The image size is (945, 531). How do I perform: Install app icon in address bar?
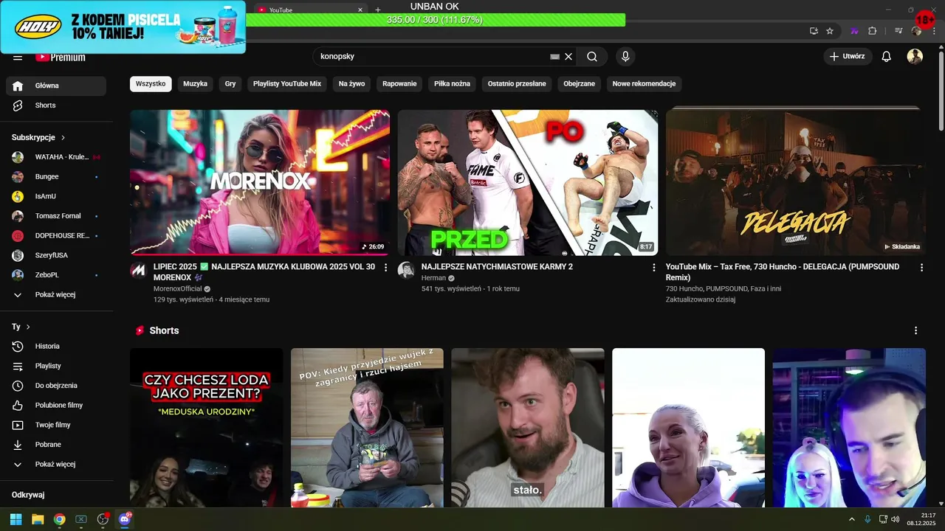coord(814,31)
